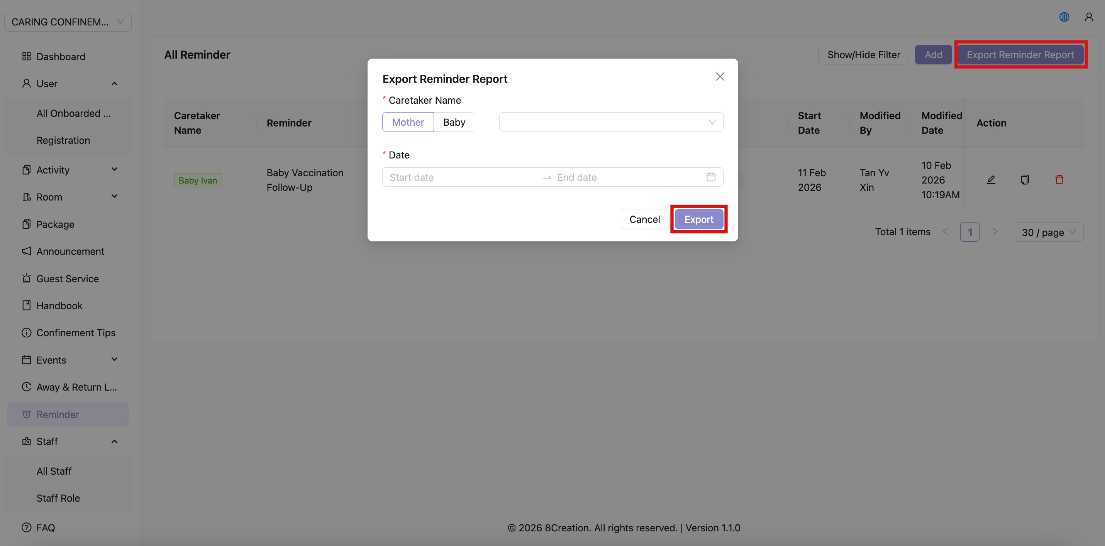Open the Guest Service section
The width and height of the screenshot is (1105, 546).
click(68, 278)
